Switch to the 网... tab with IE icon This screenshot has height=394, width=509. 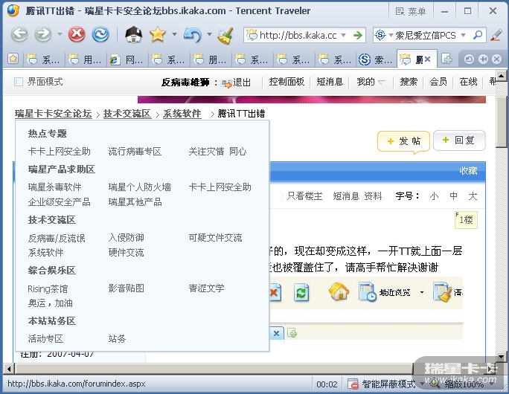[127, 59]
